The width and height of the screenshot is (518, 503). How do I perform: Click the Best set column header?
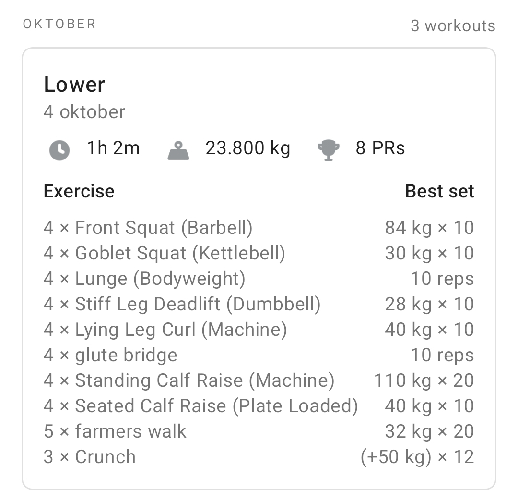click(439, 191)
